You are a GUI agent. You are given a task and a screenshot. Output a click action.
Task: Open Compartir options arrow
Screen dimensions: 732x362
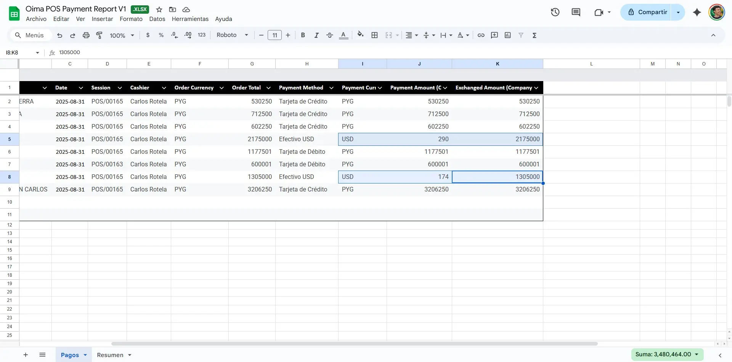tap(678, 12)
